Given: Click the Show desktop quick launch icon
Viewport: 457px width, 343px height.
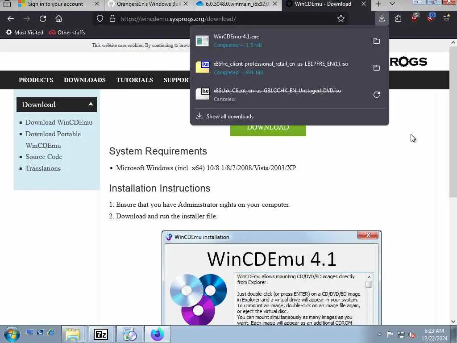Looking at the screenshot, I should click(x=29, y=332).
